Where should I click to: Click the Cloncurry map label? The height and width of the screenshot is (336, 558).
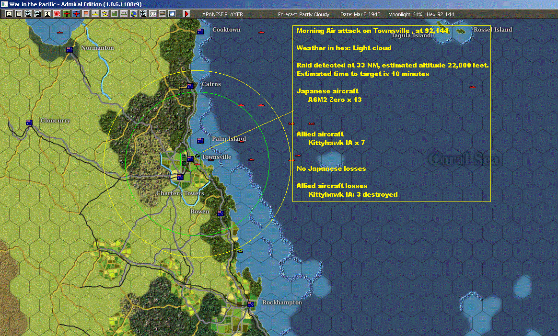[x=55, y=121]
